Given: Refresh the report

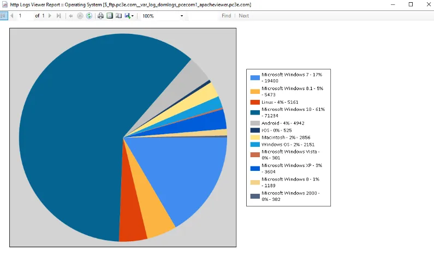Looking at the screenshot, I should coord(89,16).
